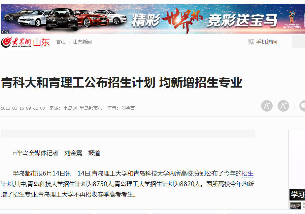Go to 首页 in the breadcrumb

[x=61, y=42]
